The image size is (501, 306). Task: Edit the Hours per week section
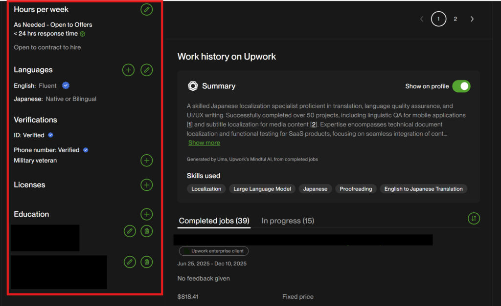pyautogui.click(x=146, y=9)
